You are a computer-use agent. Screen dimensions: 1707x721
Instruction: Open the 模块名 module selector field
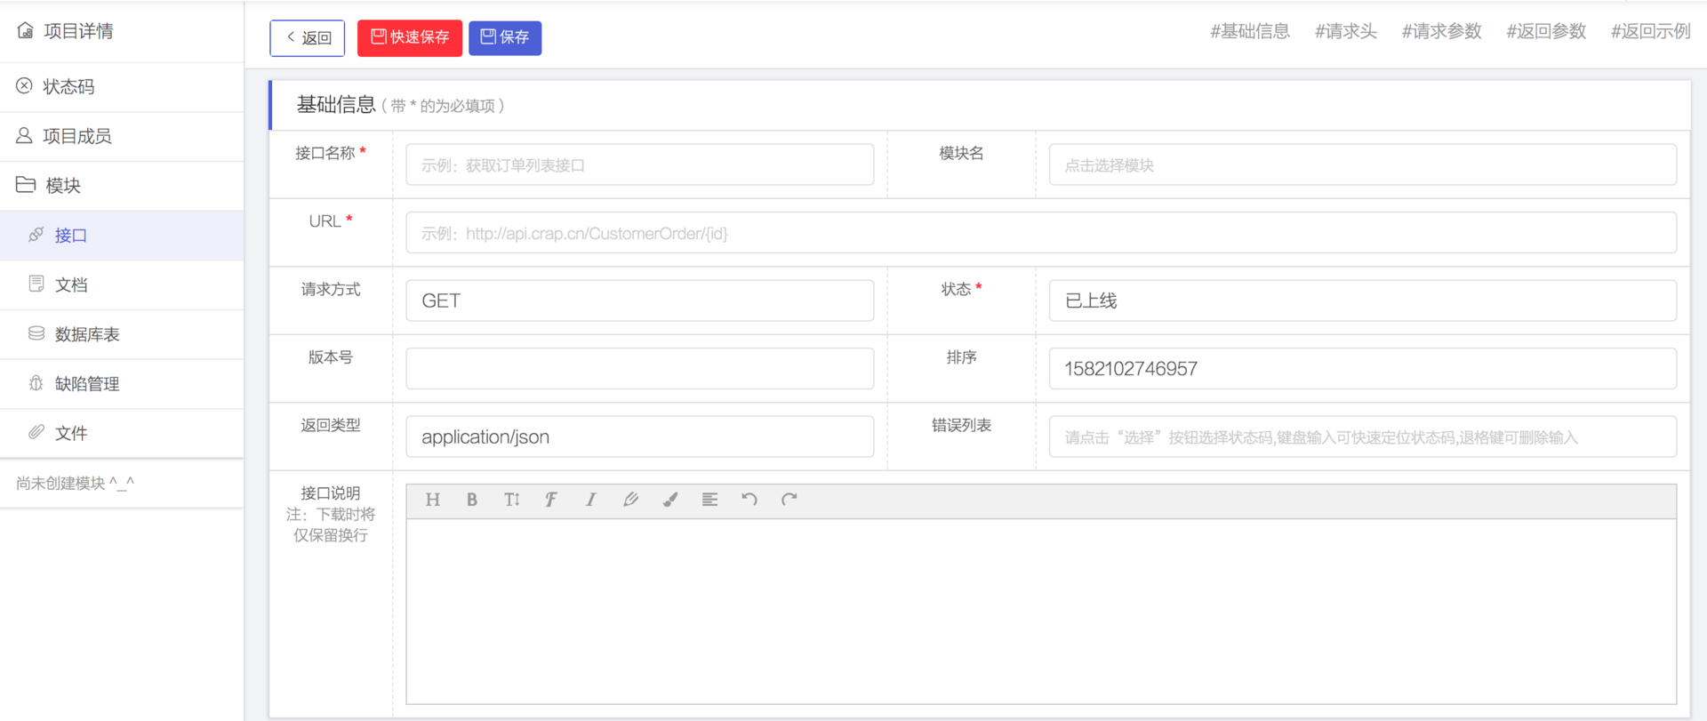(1362, 164)
